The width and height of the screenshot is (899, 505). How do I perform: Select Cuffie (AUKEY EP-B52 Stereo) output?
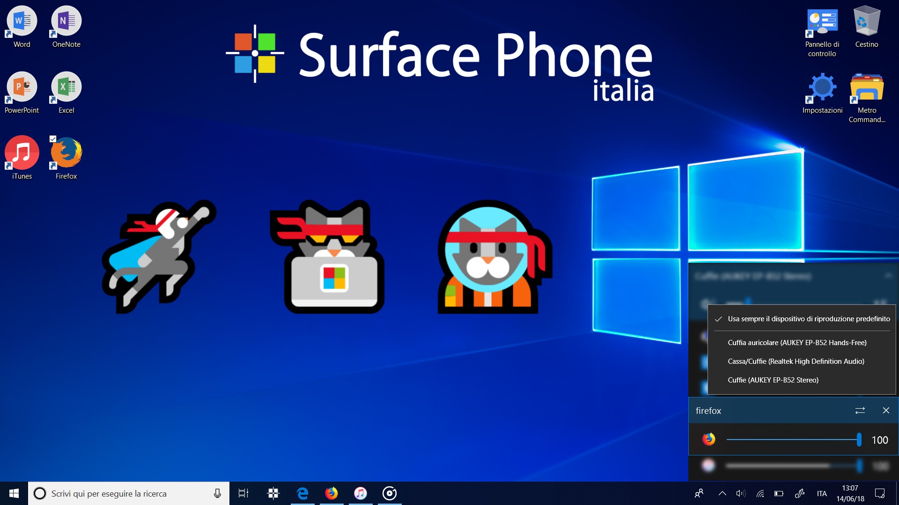pyautogui.click(x=802, y=380)
